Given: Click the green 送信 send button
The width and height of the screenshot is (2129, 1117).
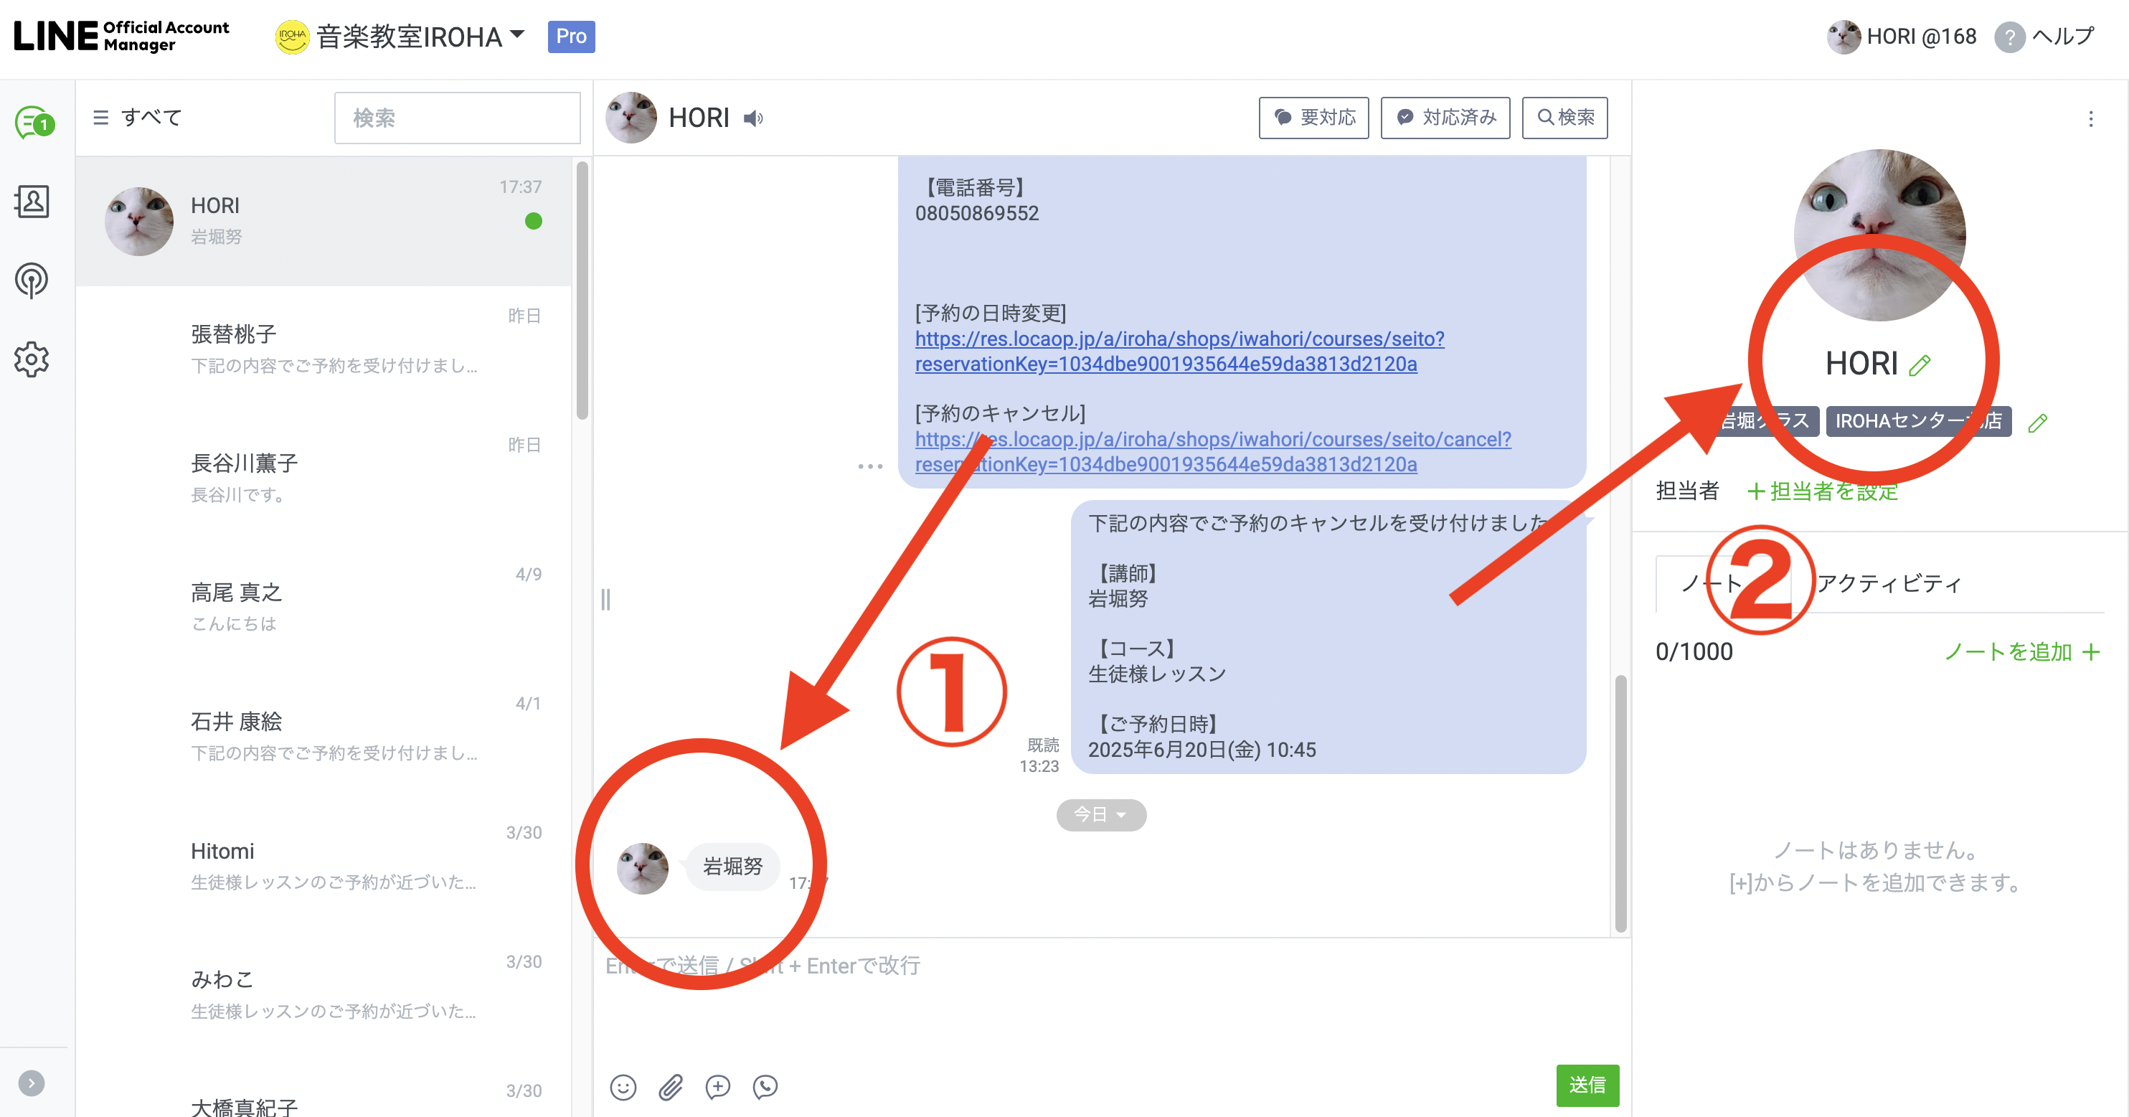Looking at the screenshot, I should click(1587, 1085).
